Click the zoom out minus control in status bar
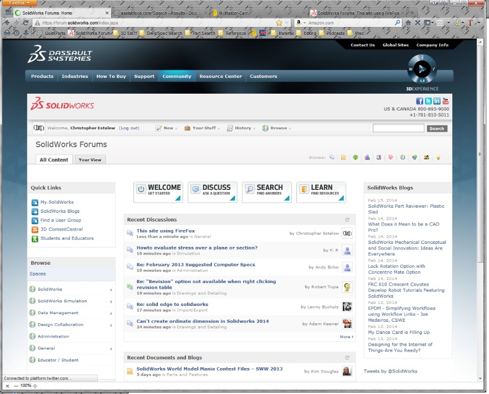Screen dimensions: 489x394 16,386
